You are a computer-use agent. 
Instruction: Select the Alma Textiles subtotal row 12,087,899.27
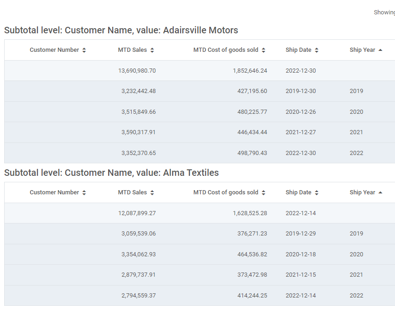(200, 213)
